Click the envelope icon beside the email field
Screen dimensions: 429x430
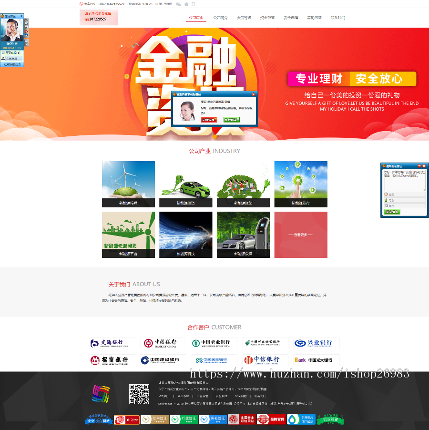386,205
